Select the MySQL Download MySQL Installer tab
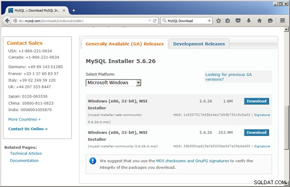 click(x=37, y=11)
